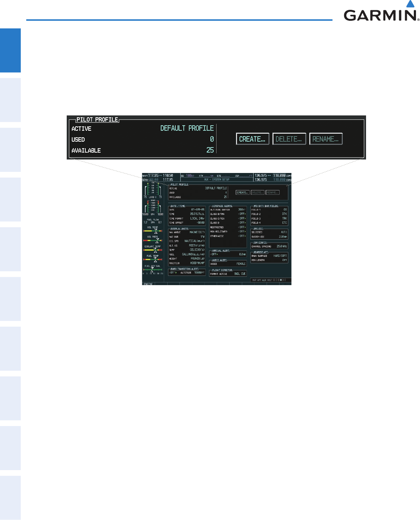Open TEMP CELSIUS units selector
Image resolution: width=420 pixels, height=520 pixels.
197,250
